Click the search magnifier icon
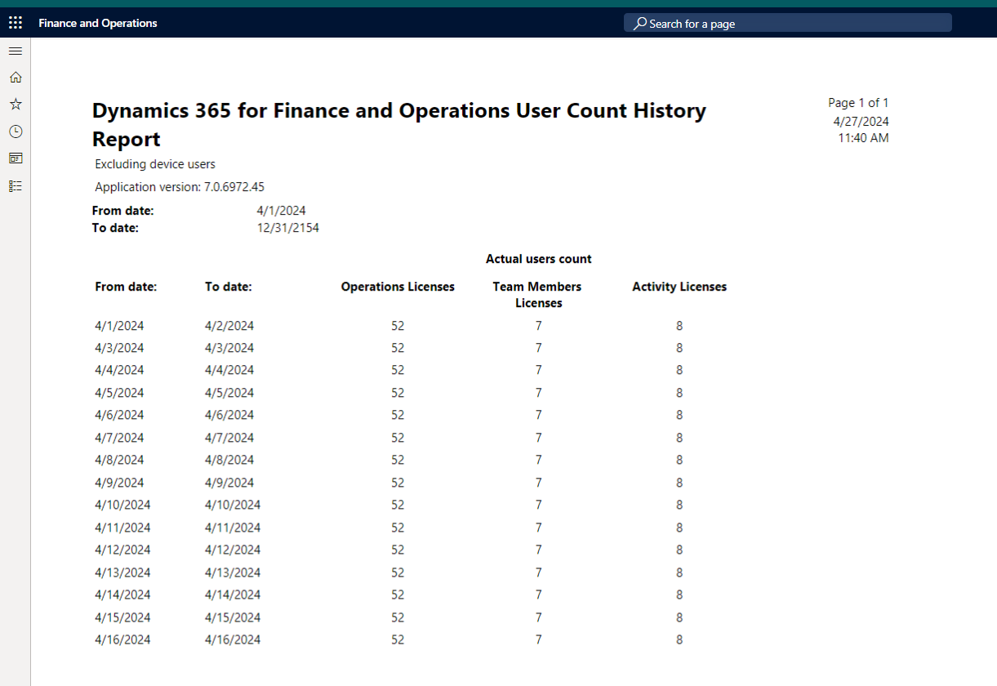This screenshot has height=686, width=997. pos(640,24)
